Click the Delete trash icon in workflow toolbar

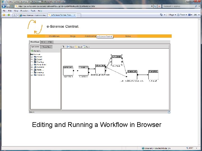click(63, 47)
